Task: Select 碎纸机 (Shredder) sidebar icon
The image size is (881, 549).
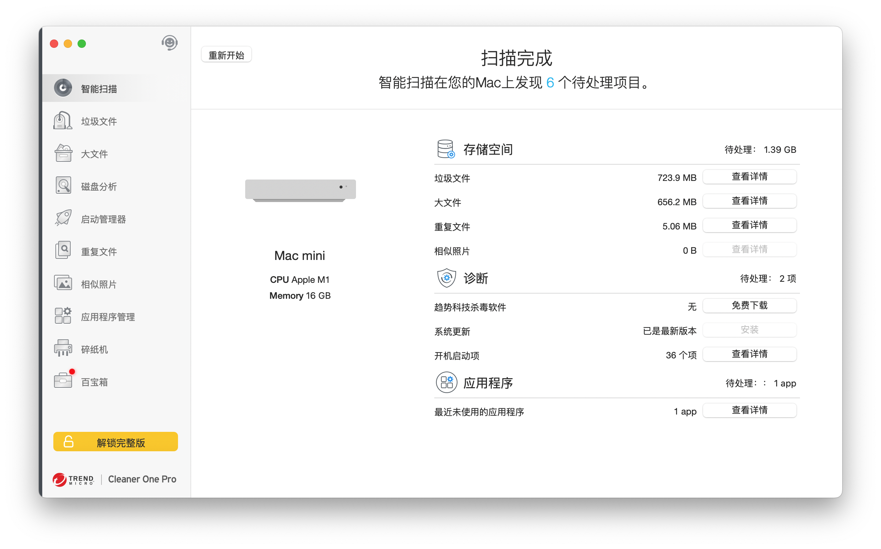Action: coord(62,348)
